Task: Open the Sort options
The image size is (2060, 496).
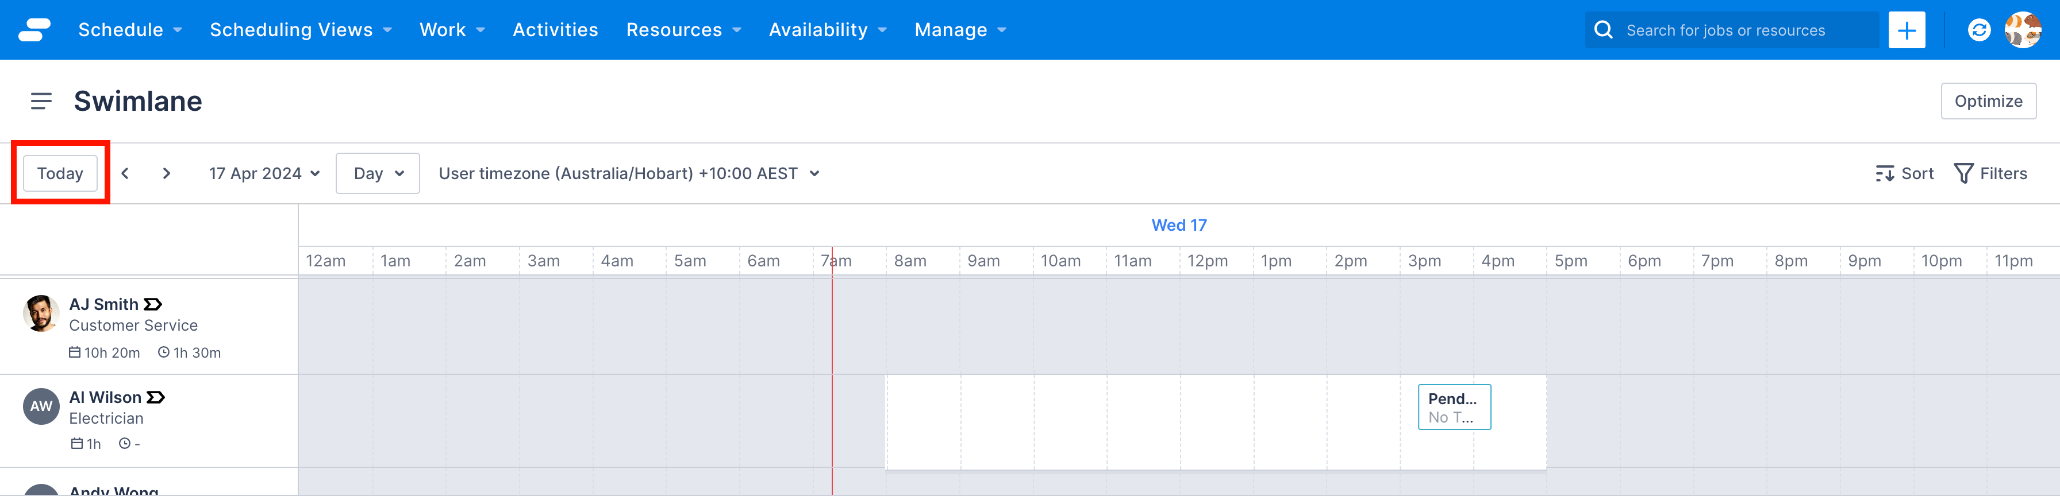Action: pyautogui.click(x=1904, y=173)
